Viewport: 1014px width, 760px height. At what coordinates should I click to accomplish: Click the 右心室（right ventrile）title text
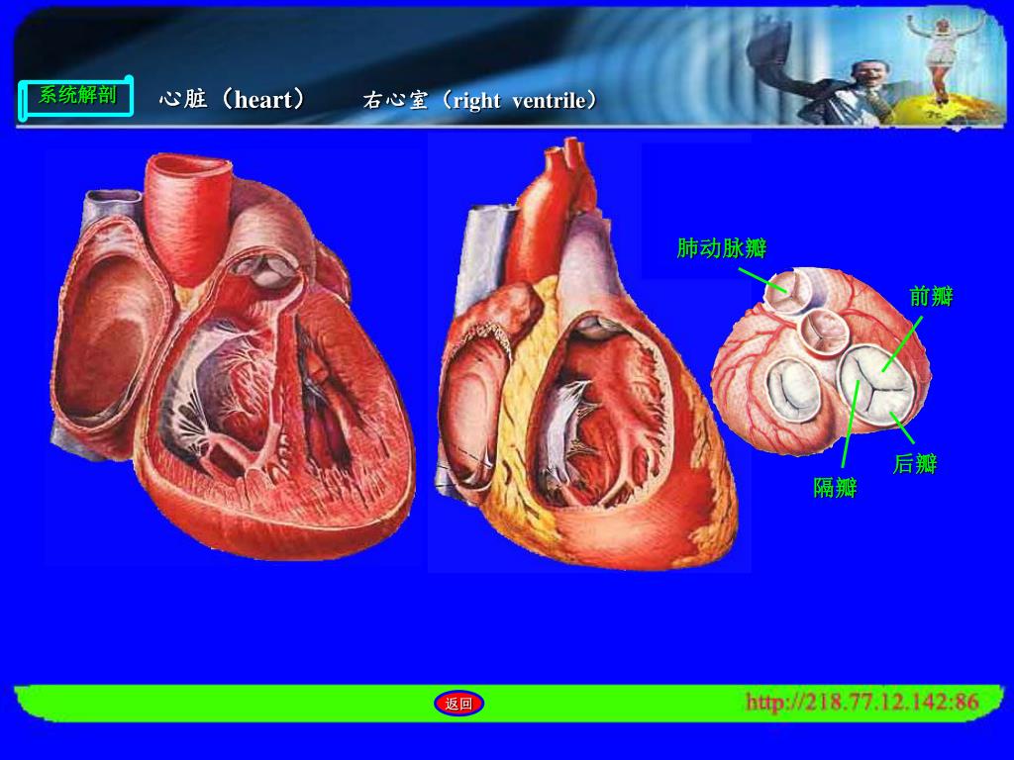pos(480,100)
